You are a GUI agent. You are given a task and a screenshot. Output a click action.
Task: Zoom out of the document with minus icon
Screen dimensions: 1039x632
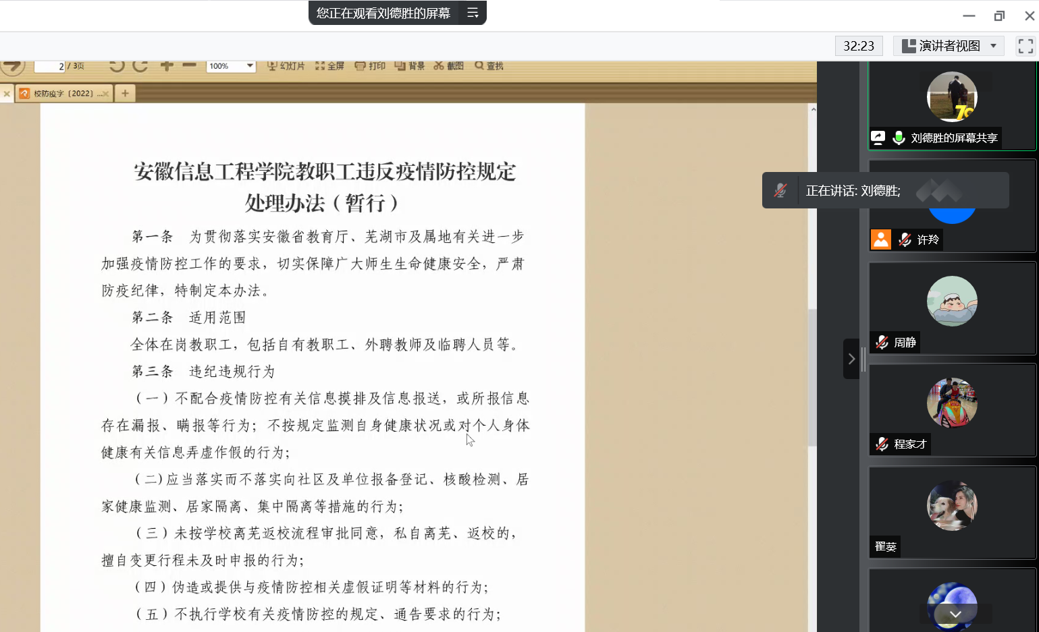187,65
